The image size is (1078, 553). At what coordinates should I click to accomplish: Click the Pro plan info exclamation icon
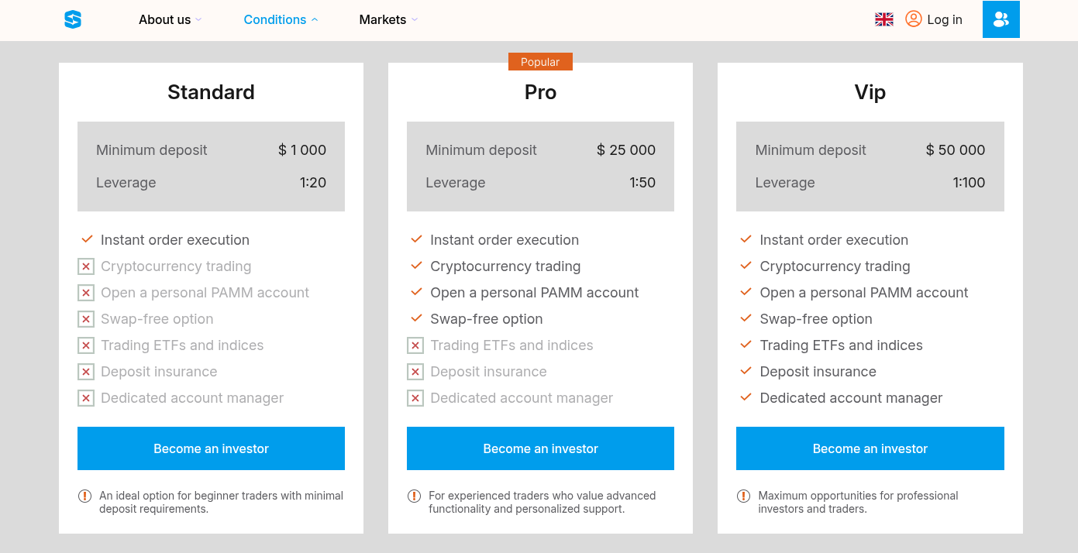click(415, 496)
